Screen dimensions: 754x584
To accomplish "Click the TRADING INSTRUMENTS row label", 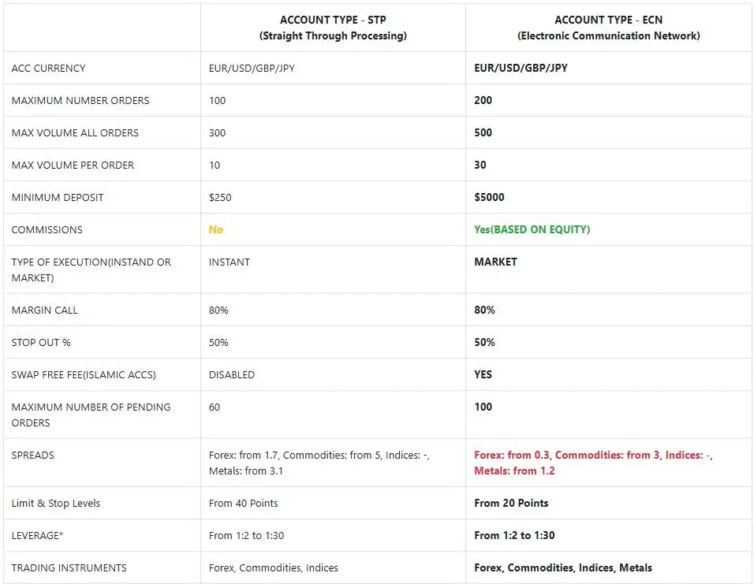I will [x=69, y=567].
